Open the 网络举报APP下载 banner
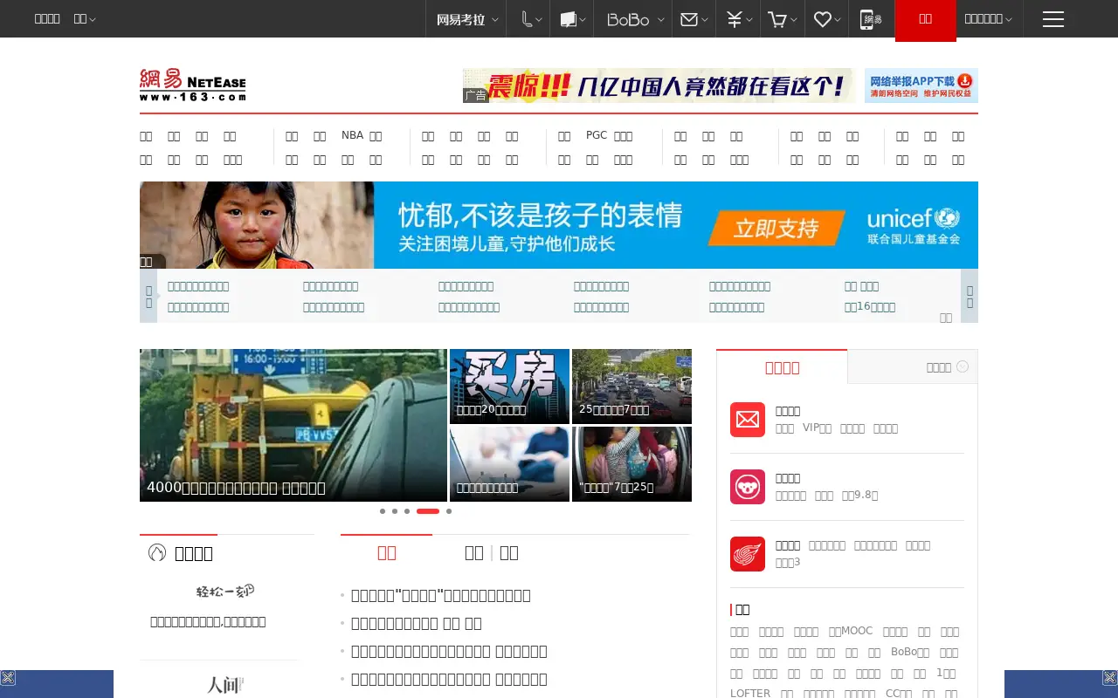1118x698 pixels. tap(921, 86)
